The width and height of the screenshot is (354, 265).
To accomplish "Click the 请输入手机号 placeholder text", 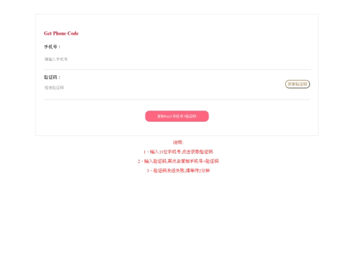I will tap(56, 60).
